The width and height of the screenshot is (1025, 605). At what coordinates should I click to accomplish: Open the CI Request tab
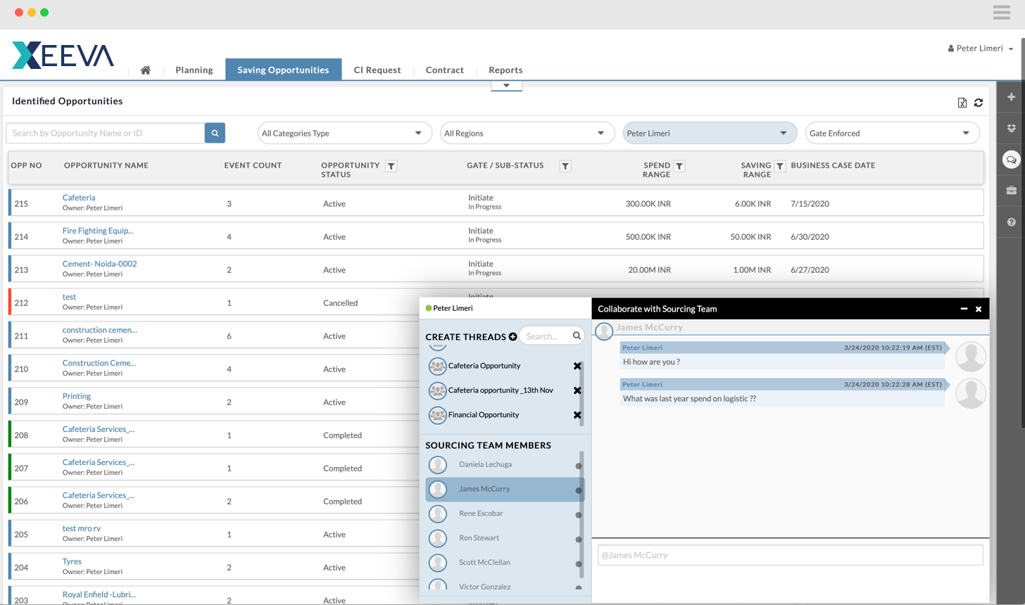pyautogui.click(x=377, y=70)
